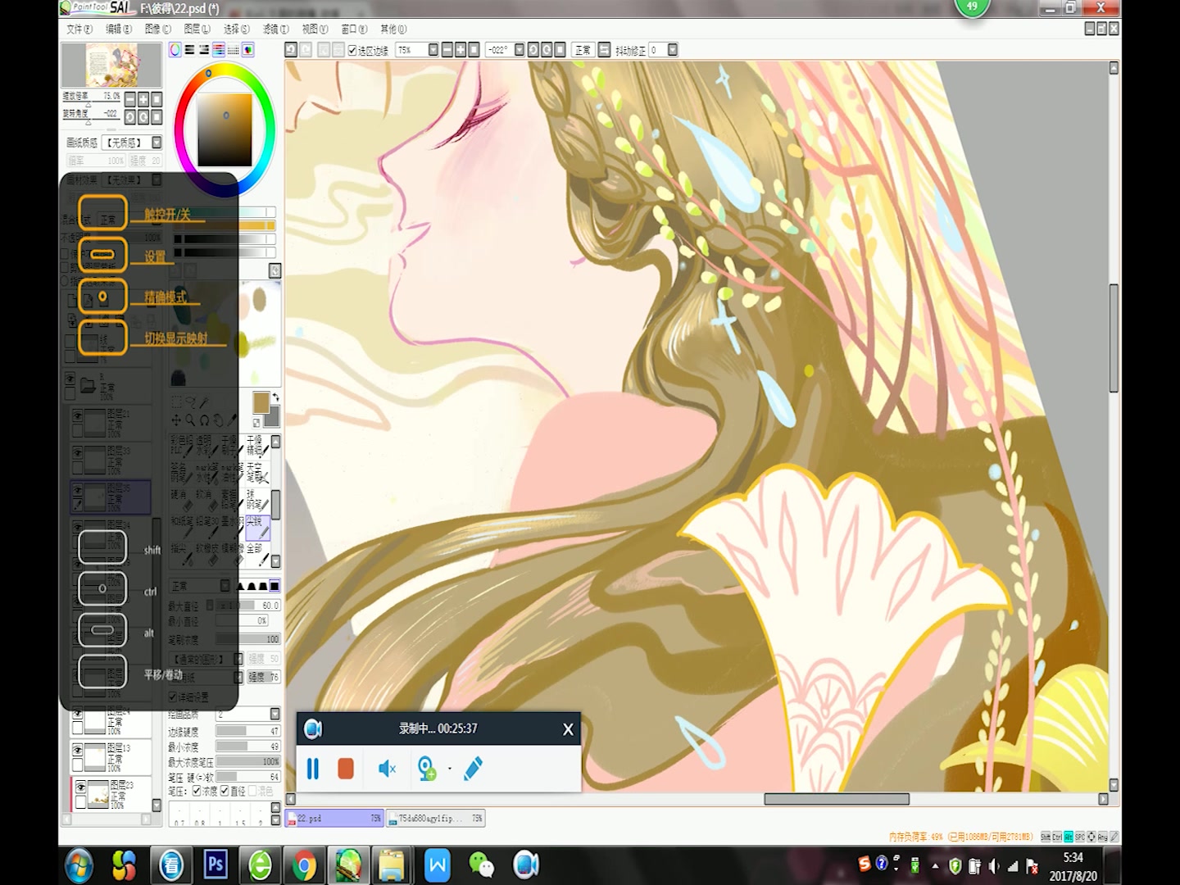Viewport: 1180px width, 885px height.
Task: Toggle the scratch pad panel icon
Action: 247,50
